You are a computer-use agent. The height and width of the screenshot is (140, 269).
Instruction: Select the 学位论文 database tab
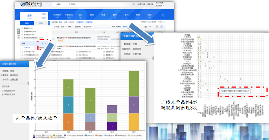click(x=69, y=15)
